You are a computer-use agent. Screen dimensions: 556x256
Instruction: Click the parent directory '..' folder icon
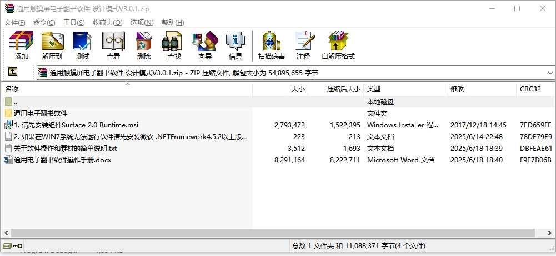click(x=8, y=102)
